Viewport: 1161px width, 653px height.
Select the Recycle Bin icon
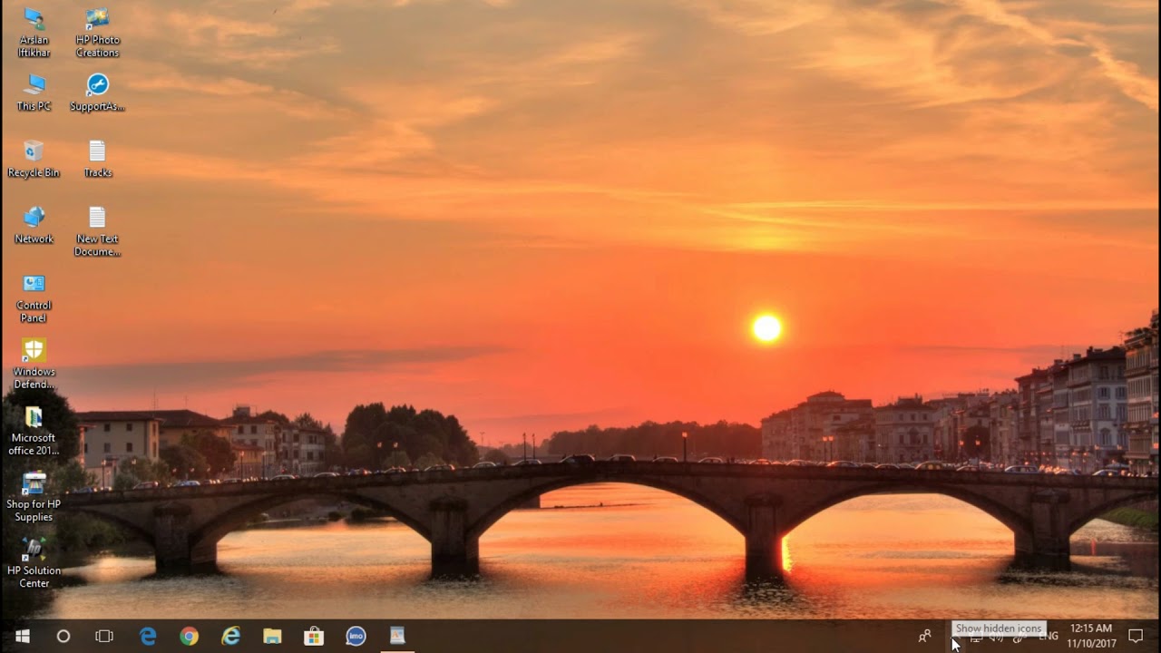point(34,159)
